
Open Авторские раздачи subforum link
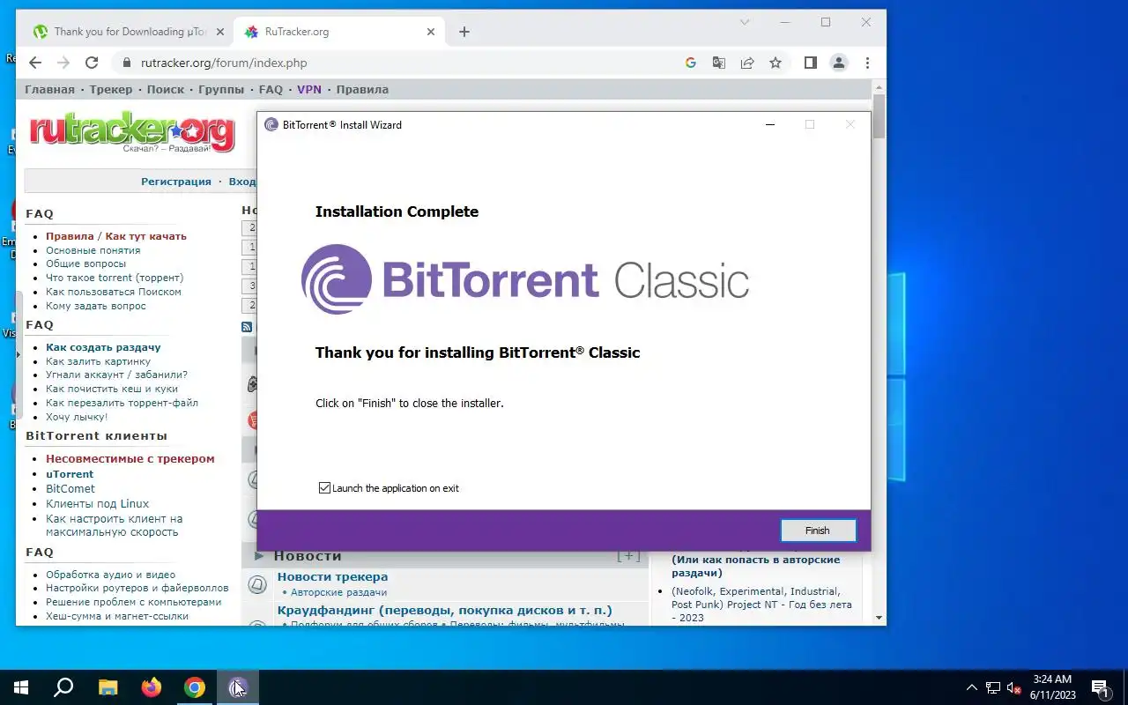pos(338,592)
